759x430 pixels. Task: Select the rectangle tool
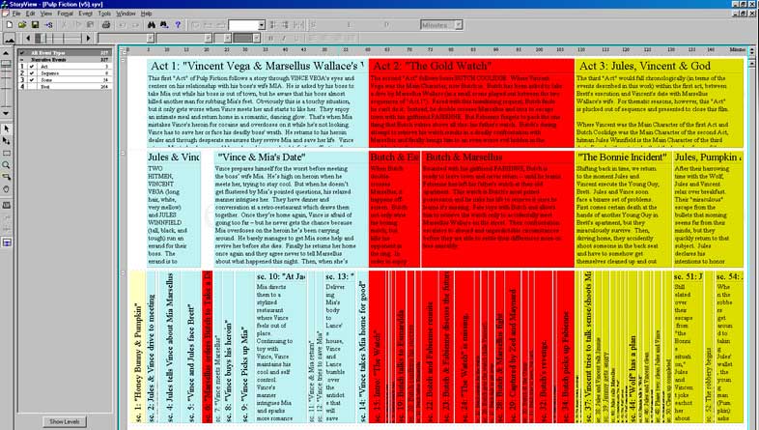pyautogui.click(x=7, y=153)
